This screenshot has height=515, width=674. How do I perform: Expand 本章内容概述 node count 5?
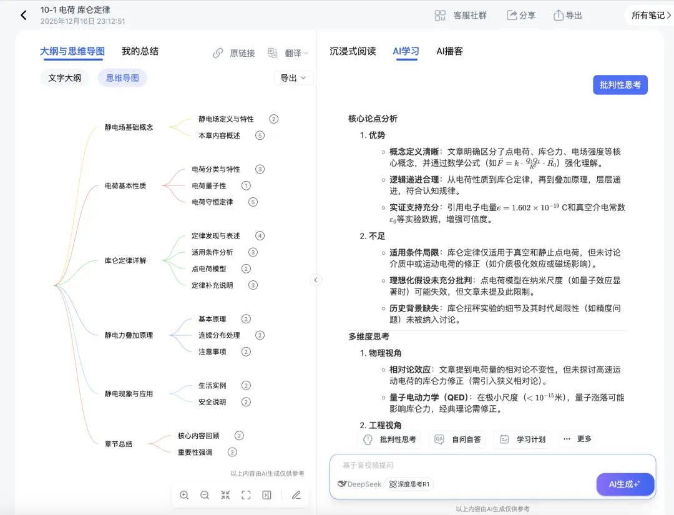coord(260,135)
